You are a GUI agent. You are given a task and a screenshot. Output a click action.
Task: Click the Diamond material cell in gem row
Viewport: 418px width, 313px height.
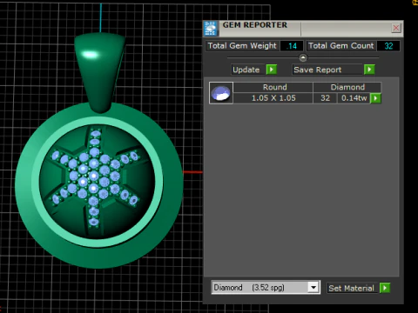(x=347, y=87)
